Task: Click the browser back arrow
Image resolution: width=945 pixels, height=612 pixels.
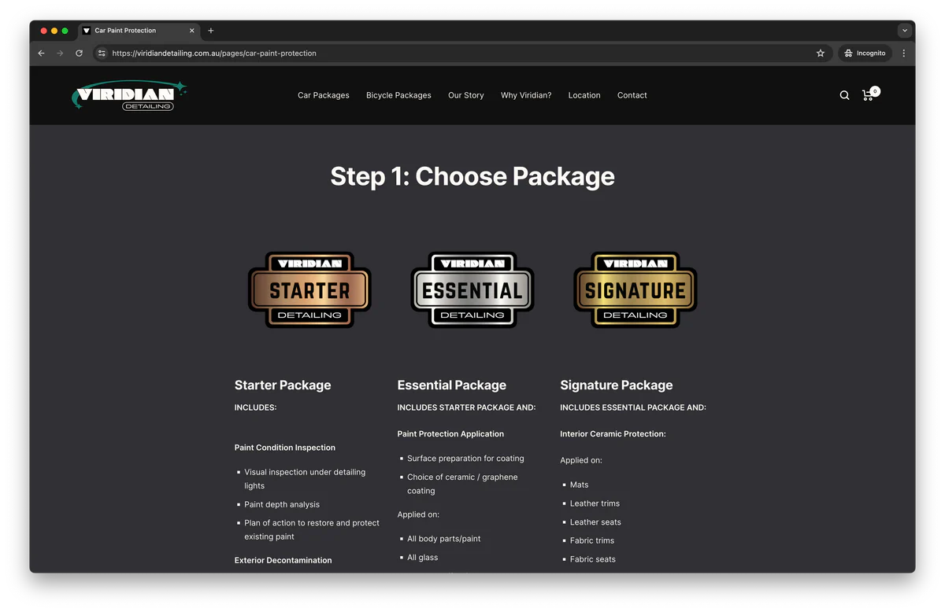Action: [42, 53]
